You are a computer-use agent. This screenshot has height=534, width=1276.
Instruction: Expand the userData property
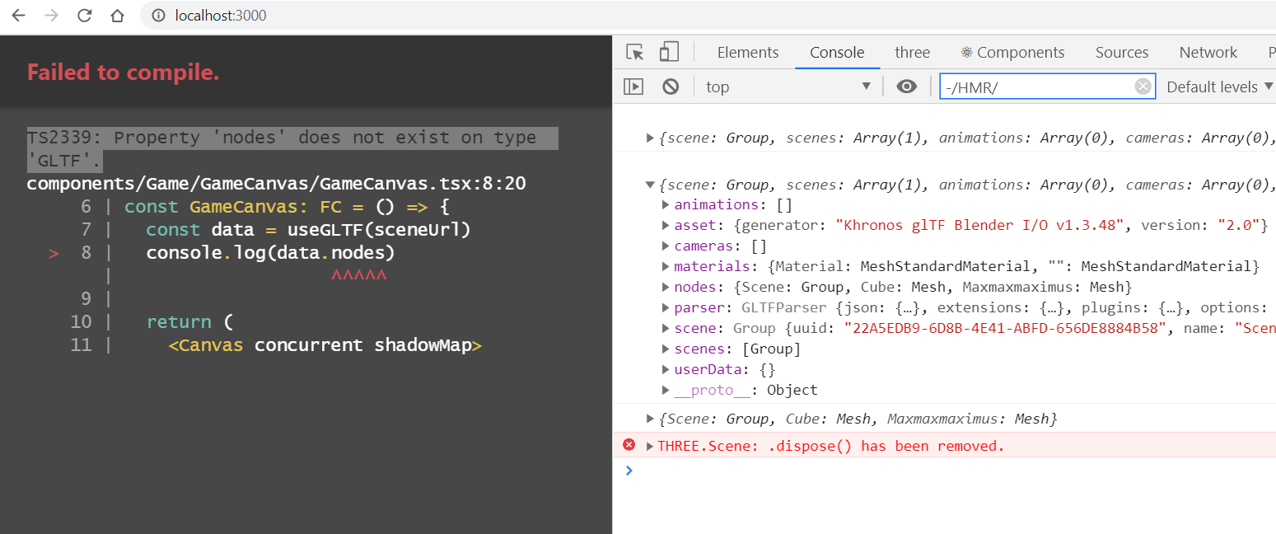[x=666, y=369]
